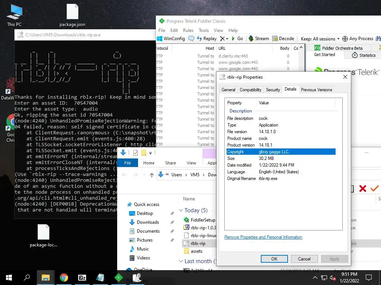Switch to General tab in Properties

pyautogui.click(x=228, y=90)
